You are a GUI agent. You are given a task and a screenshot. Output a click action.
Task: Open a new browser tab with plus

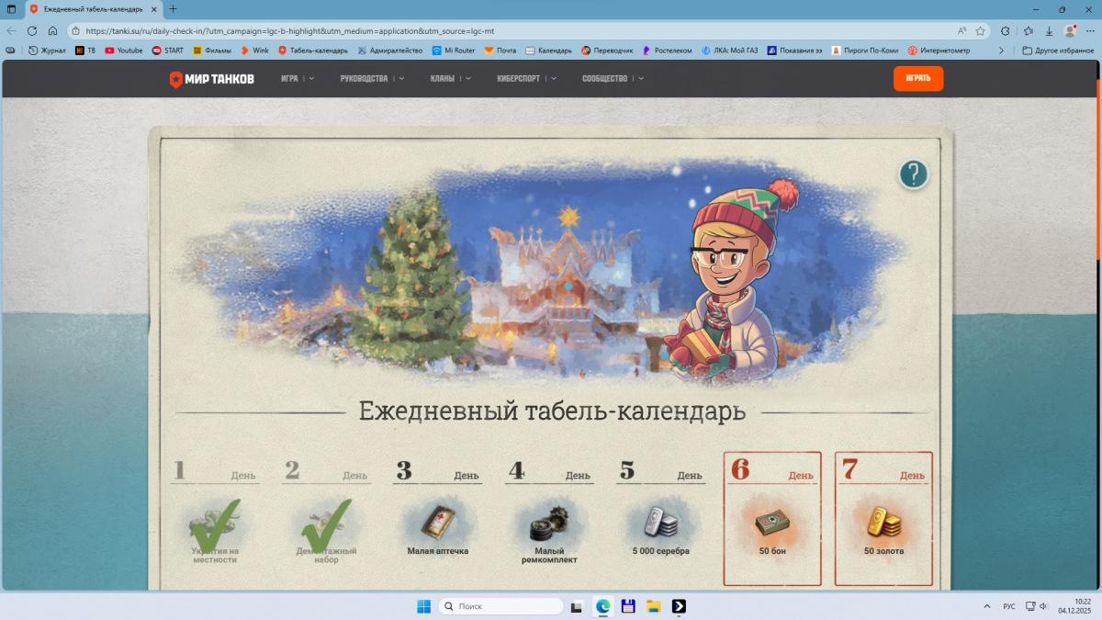[x=173, y=9]
